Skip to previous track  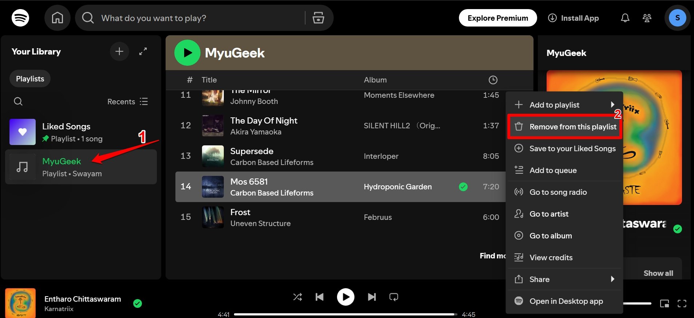click(x=320, y=297)
